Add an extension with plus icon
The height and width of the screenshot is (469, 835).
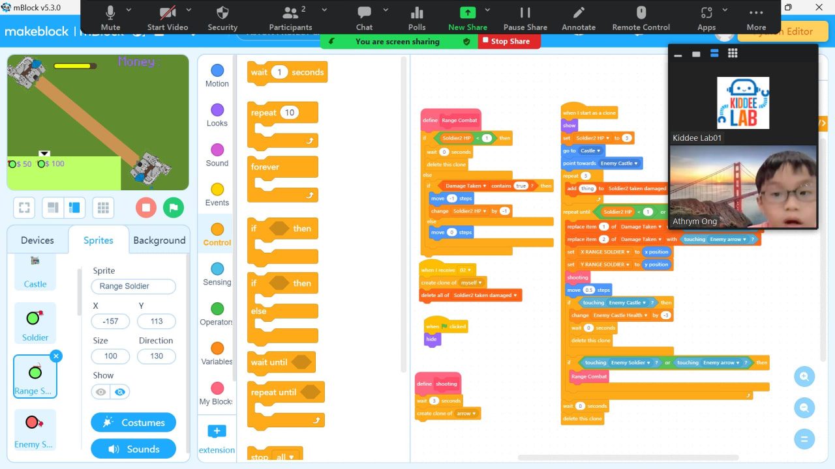217,431
